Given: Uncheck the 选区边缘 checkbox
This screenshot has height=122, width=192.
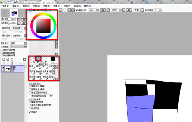Looking at the screenshot, I should pos(76,10).
